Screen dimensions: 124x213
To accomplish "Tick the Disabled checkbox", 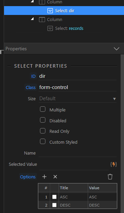I will pos(43,120).
